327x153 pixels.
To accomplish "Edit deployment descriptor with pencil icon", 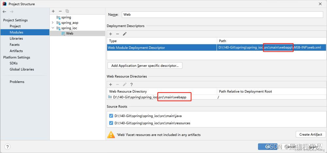I will (x=125, y=34).
